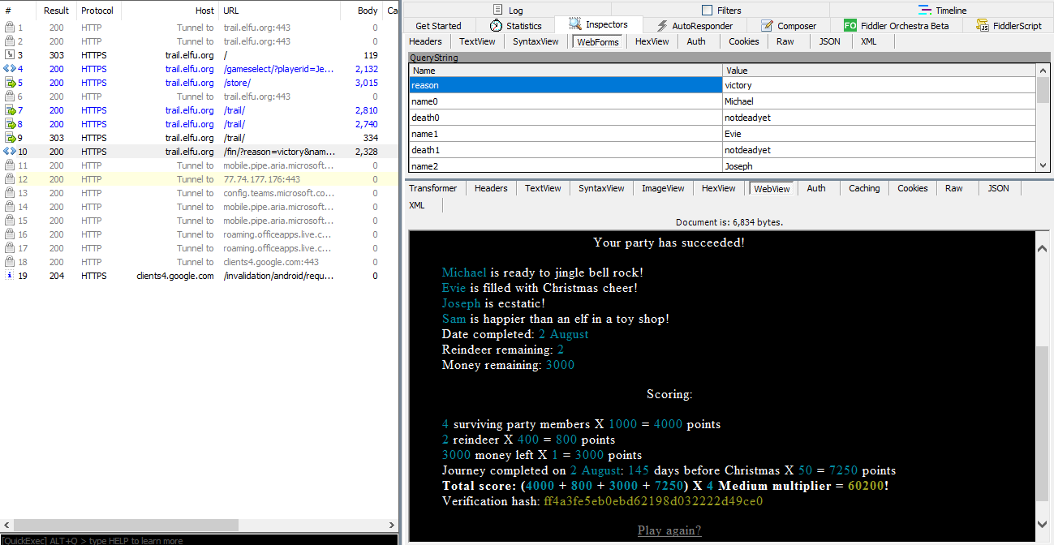Click the lock icon of session 6
1054x545 pixels.
(10, 97)
